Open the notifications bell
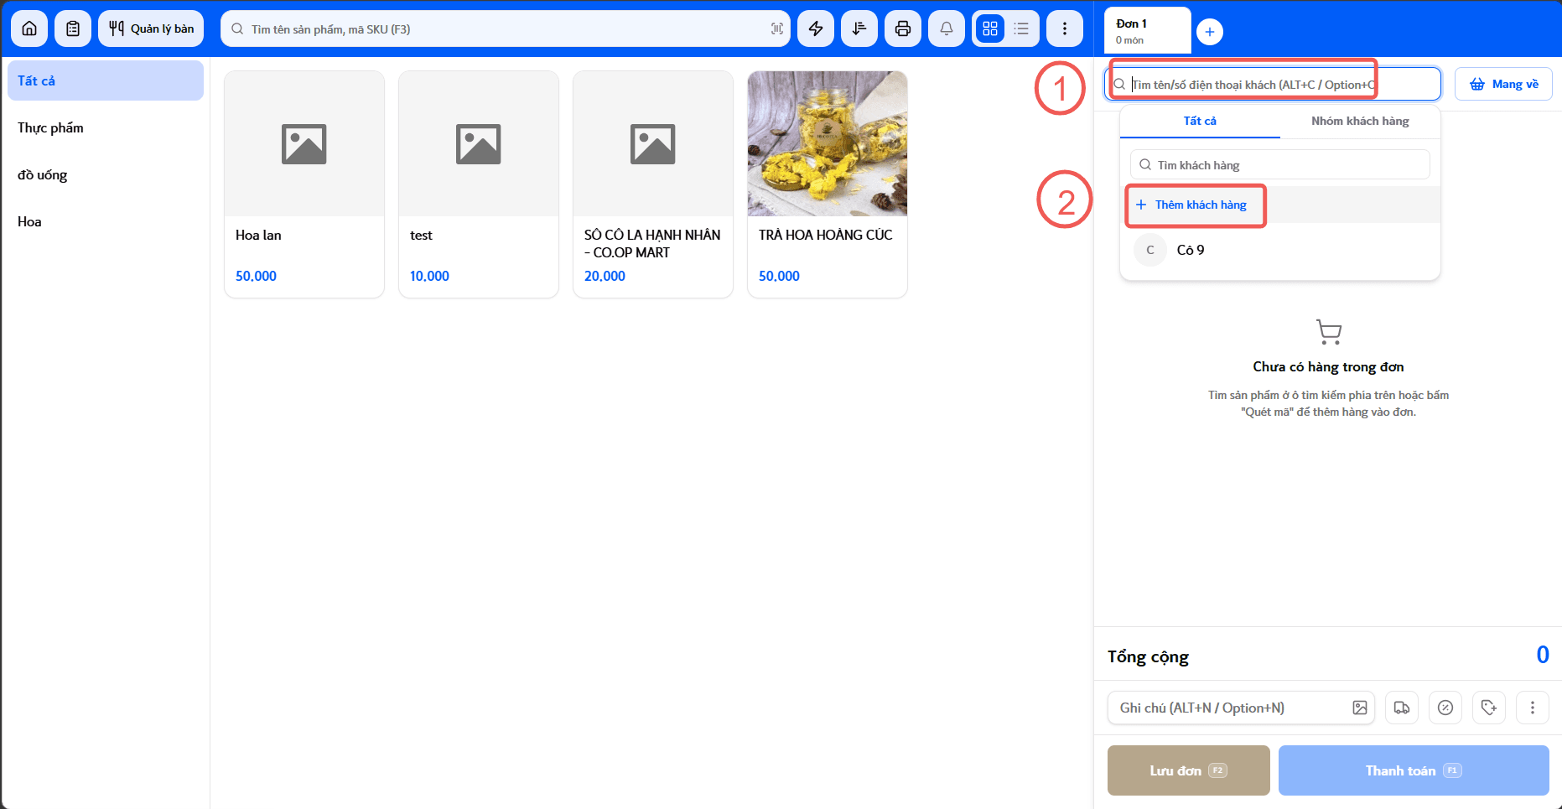Viewport: 1562px width, 809px height. point(947,29)
